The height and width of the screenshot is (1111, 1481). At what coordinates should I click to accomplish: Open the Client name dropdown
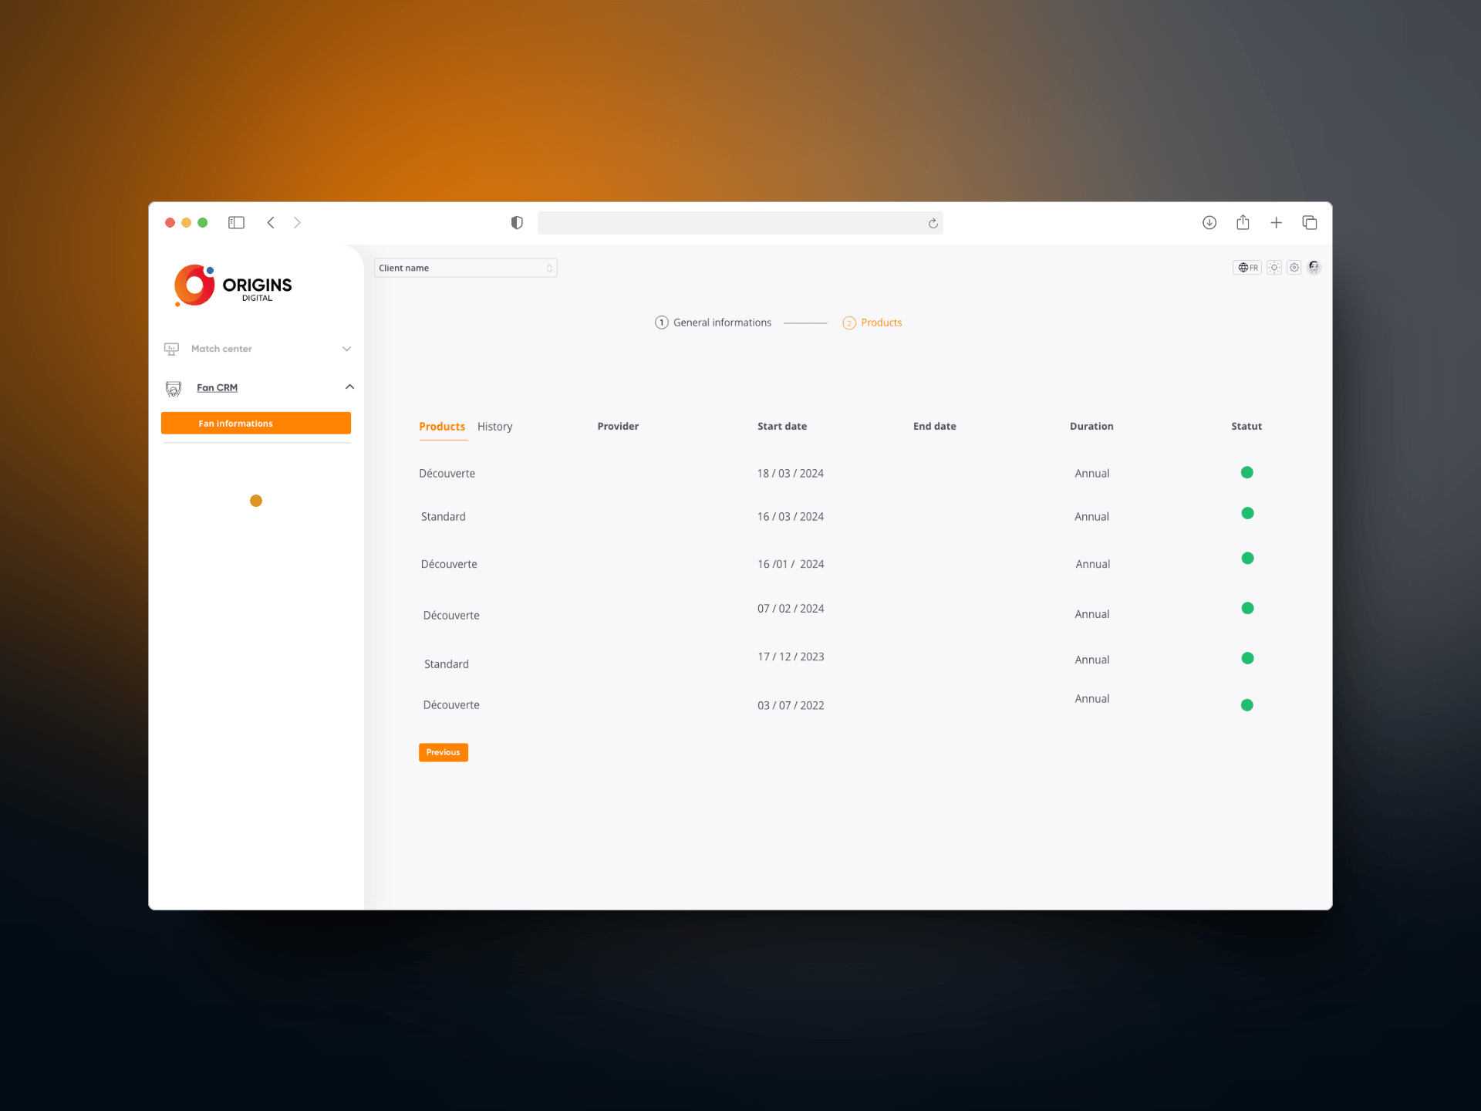pyautogui.click(x=465, y=268)
